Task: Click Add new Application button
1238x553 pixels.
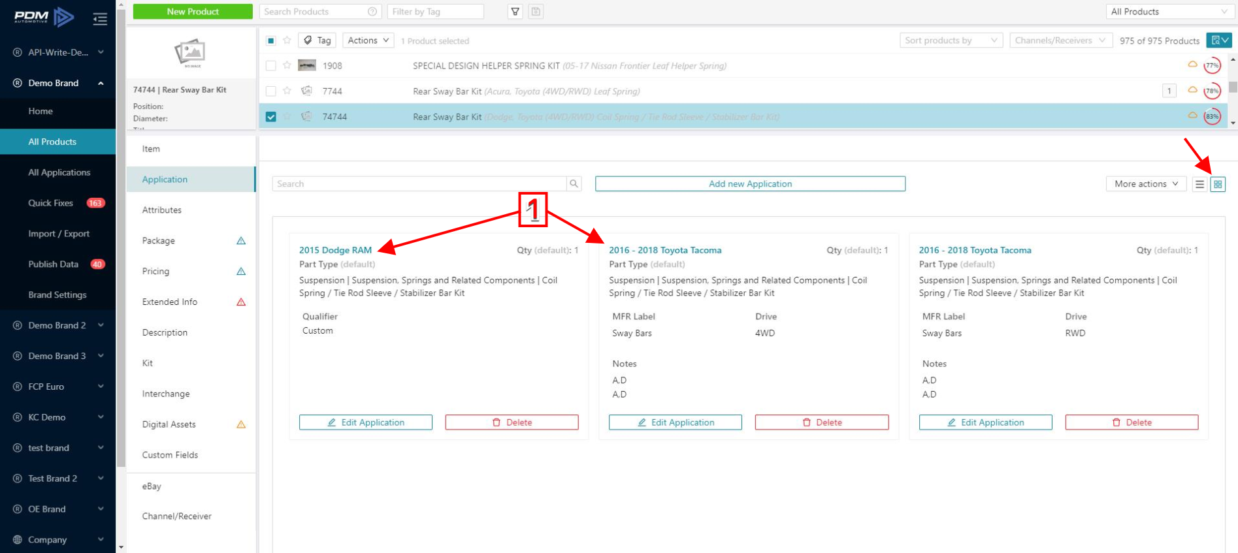Action: (x=750, y=184)
